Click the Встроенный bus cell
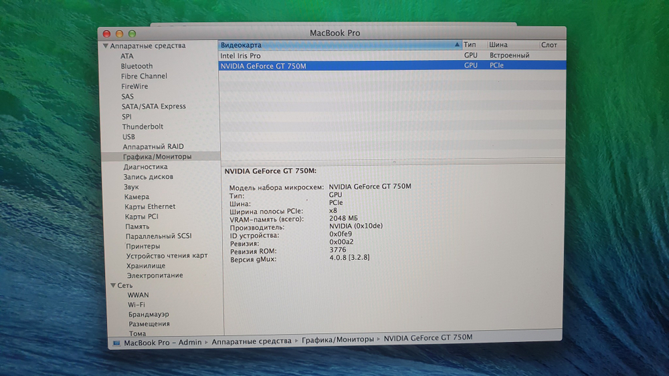The width and height of the screenshot is (669, 376). [509, 55]
